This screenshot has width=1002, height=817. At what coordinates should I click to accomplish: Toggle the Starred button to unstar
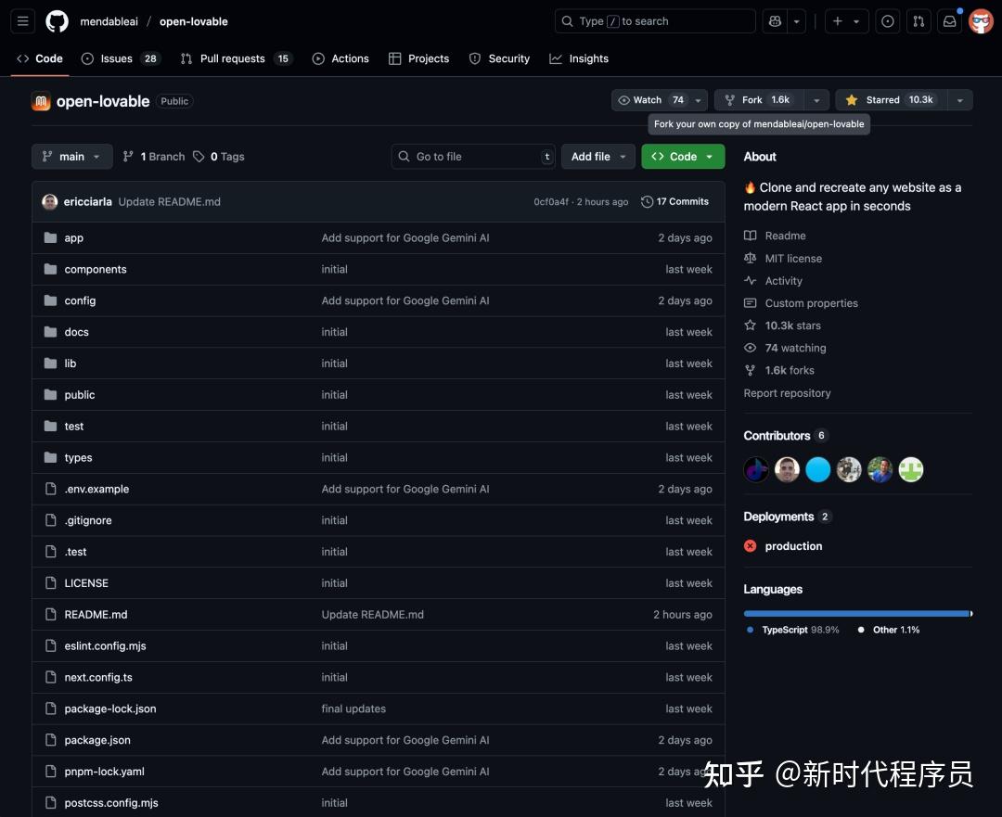890,100
